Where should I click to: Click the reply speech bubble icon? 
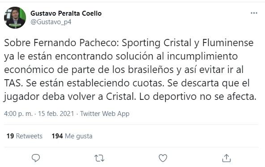point(36,158)
